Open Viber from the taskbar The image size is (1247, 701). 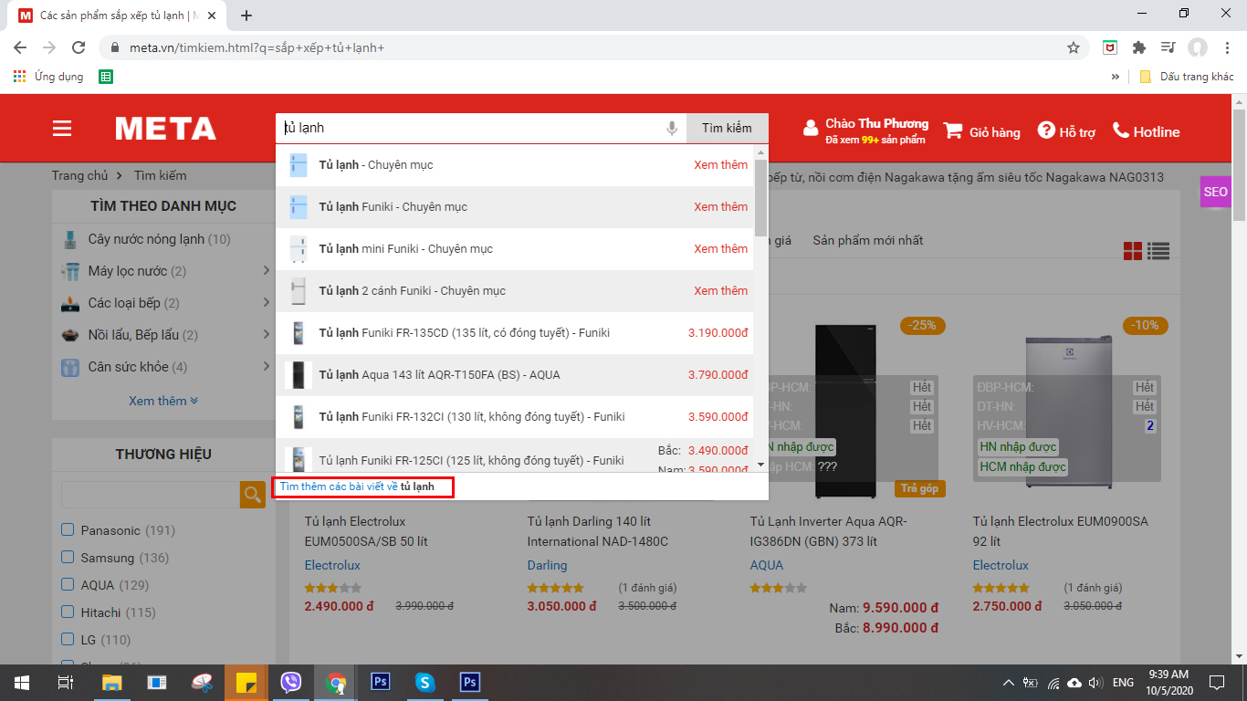[291, 682]
